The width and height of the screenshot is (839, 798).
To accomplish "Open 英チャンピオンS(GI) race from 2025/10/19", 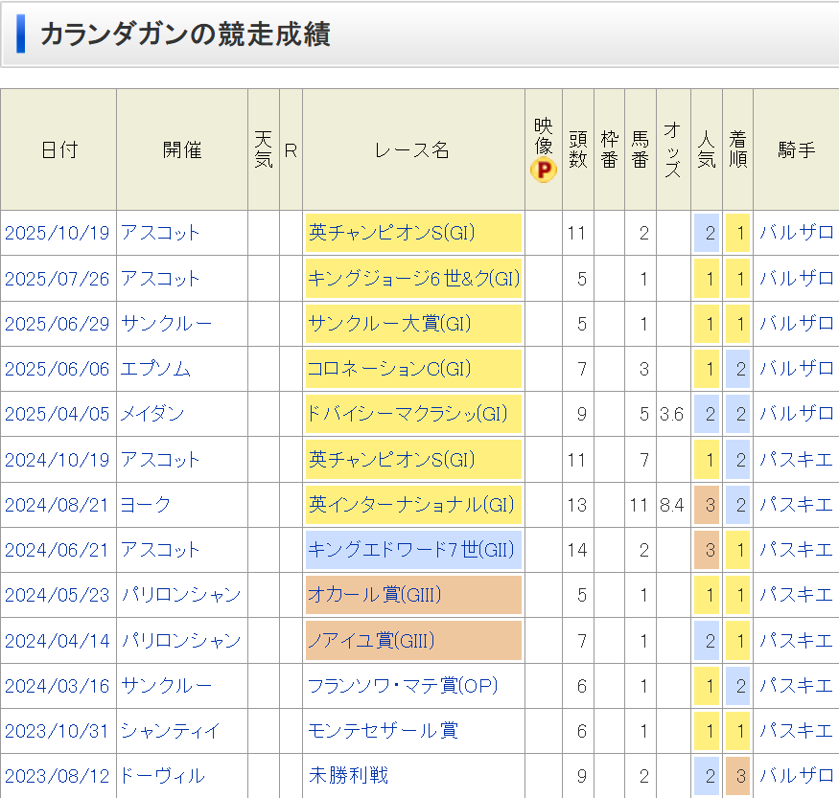I will click(391, 233).
